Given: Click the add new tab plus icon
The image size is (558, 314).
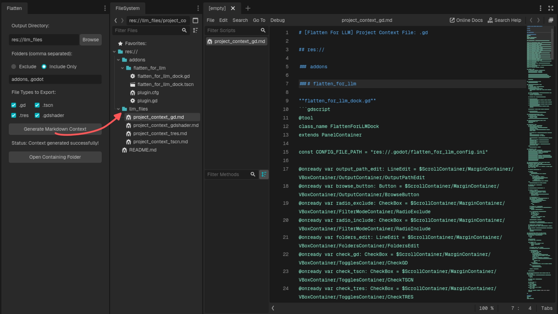Looking at the screenshot, I should pos(248,8).
